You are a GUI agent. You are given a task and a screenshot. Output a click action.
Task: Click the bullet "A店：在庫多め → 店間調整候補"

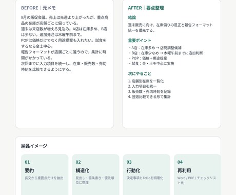[155, 48]
